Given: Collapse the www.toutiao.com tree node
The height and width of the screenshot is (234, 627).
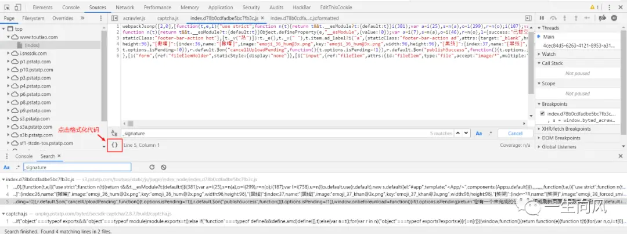Looking at the screenshot, I should (8, 37).
